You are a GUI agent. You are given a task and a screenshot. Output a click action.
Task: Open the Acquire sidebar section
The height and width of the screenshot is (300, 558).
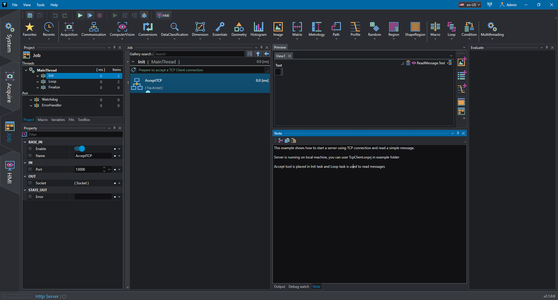click(x=10, y=87)
